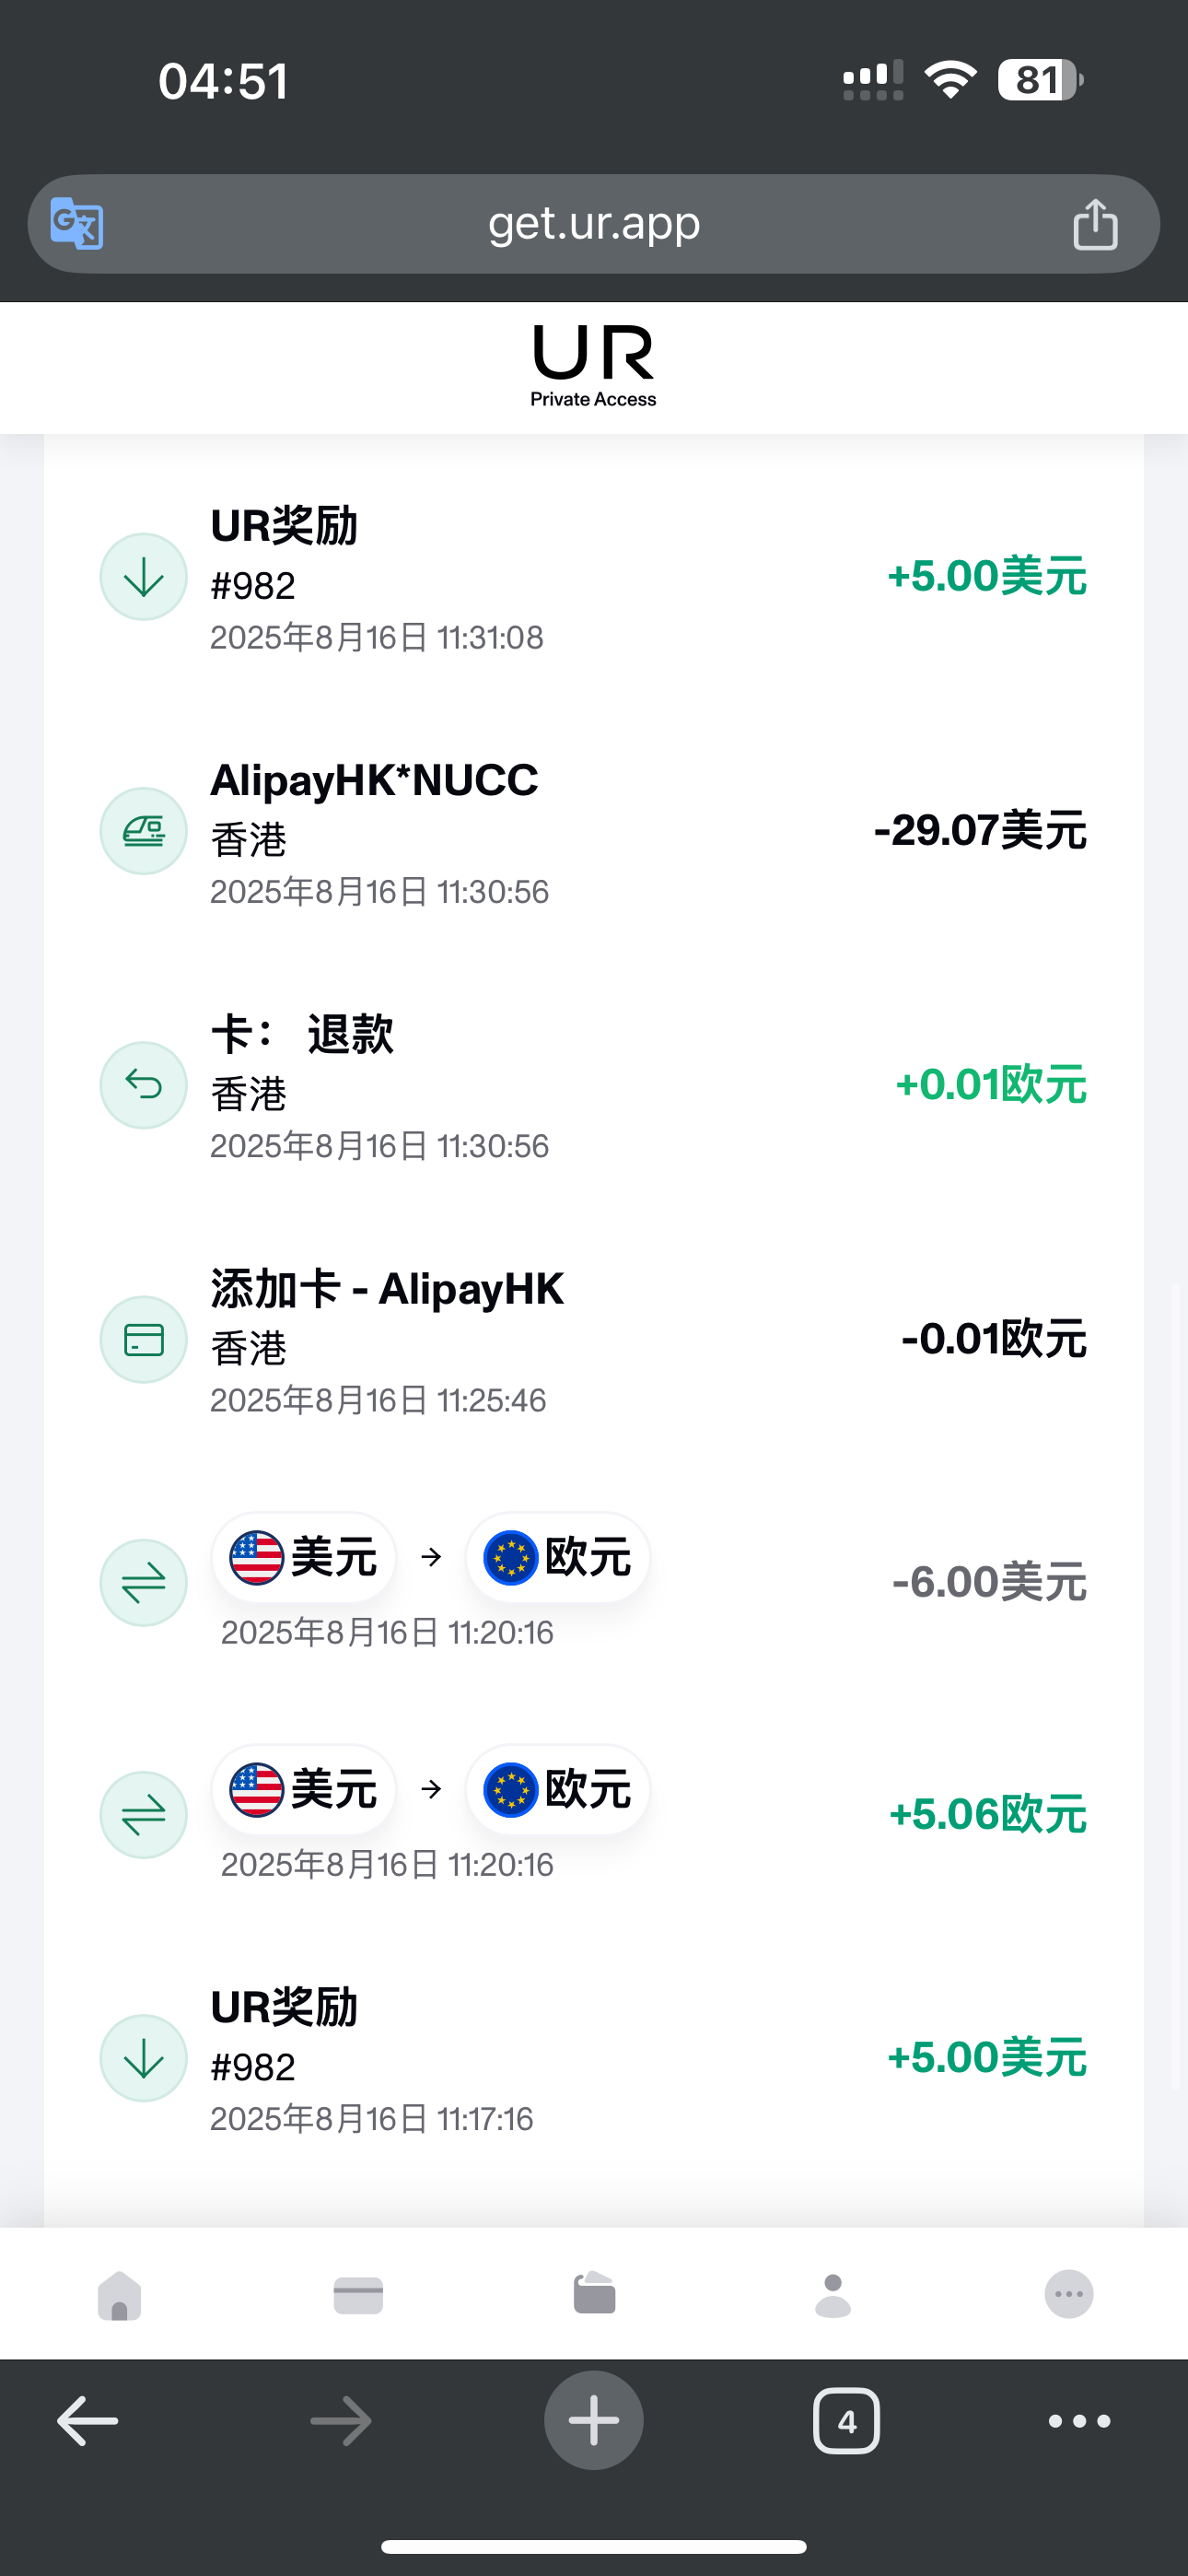This screenshot has height=2576, width=1188.
Task: Tap the UR Private Access logo
Action: [x=594, y=366]
